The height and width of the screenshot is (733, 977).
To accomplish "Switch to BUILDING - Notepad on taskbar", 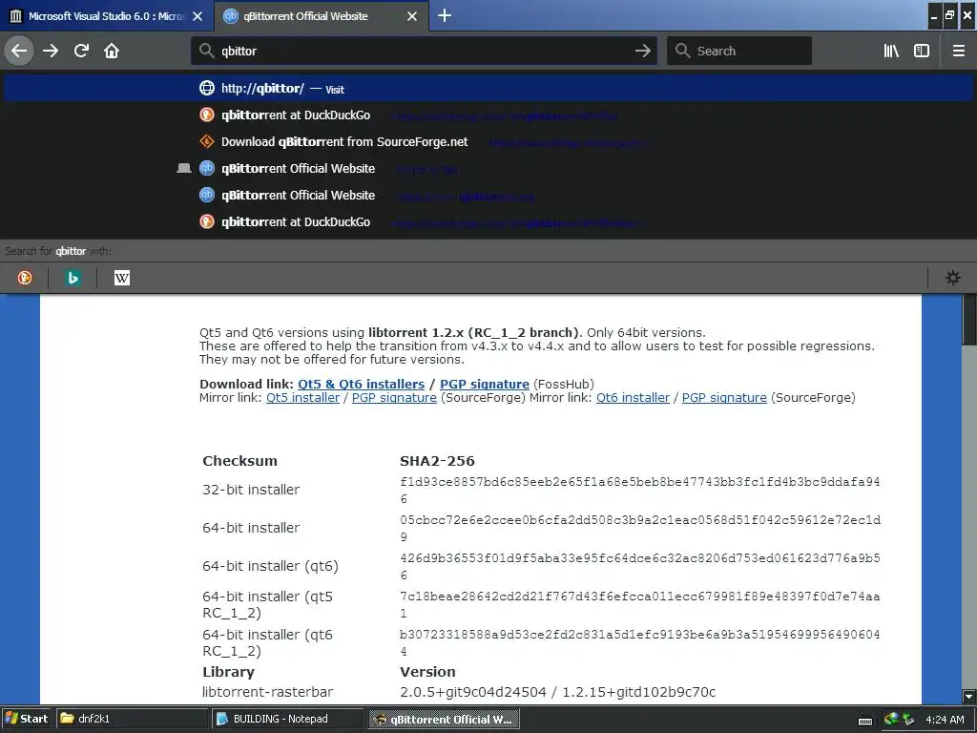I will coord(287,719).
